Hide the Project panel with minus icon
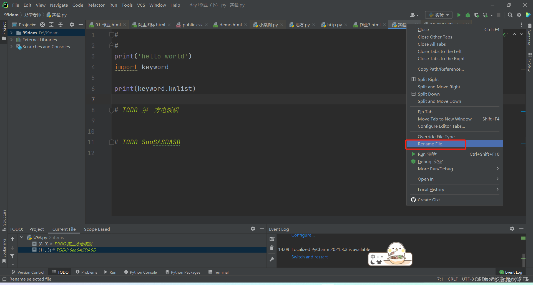Viewport: 533px width, 285px height. (81, 25)
